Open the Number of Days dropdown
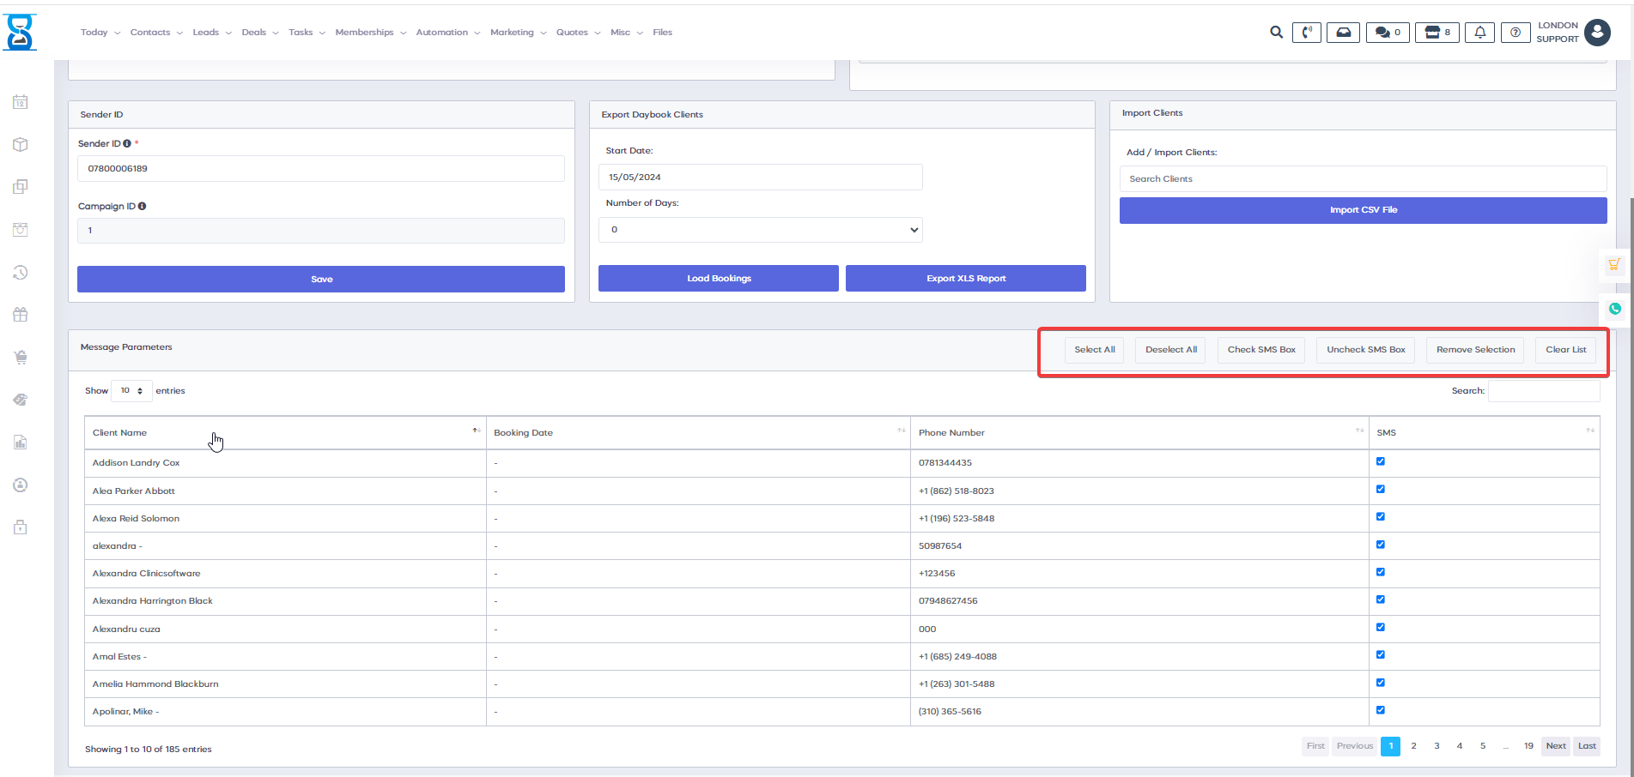Viewport: 1634px width, 777px height. (760, 230)
